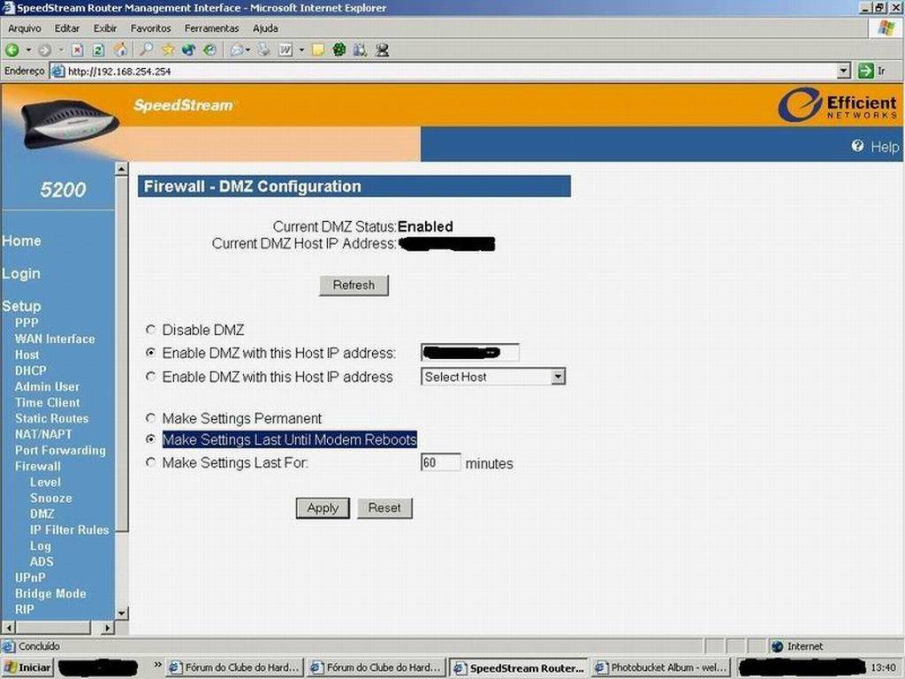Open the IP Filter Rules sidebar link
The height and width of the screenshot is (679, 905).
tap(69, 530)
